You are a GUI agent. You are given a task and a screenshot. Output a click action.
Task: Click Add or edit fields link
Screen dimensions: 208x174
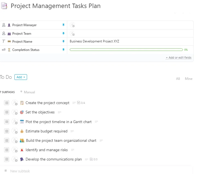tap(179, 58)
